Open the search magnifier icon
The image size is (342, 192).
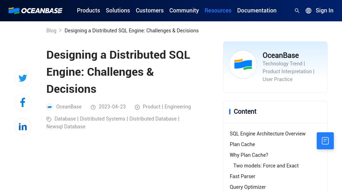pyautogui.click(x=297, y=10)
